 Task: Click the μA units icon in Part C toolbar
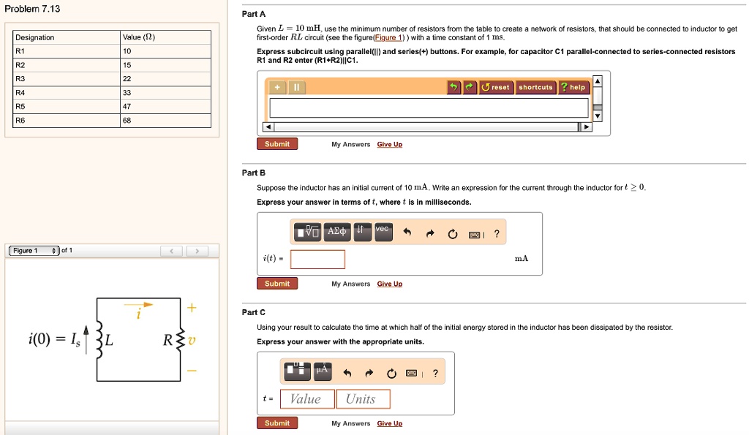point(323,371)
